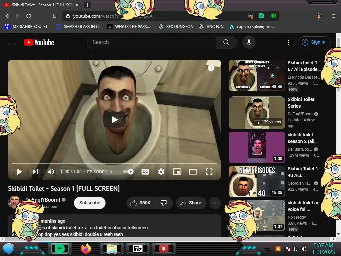Viewport: 341px width, 256px height.
Task: Open 7-Zip from taskbar
Action: [138, 249]
